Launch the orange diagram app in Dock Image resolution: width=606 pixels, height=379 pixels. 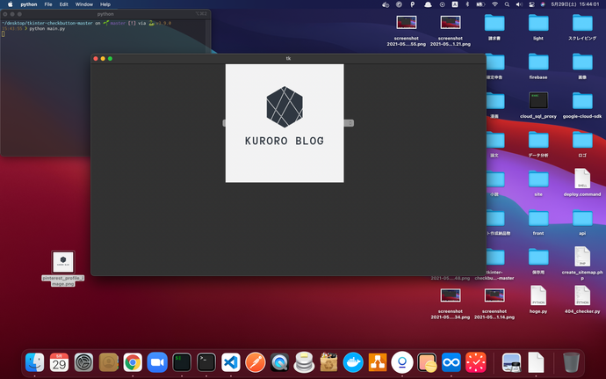[x=378, y=362]
